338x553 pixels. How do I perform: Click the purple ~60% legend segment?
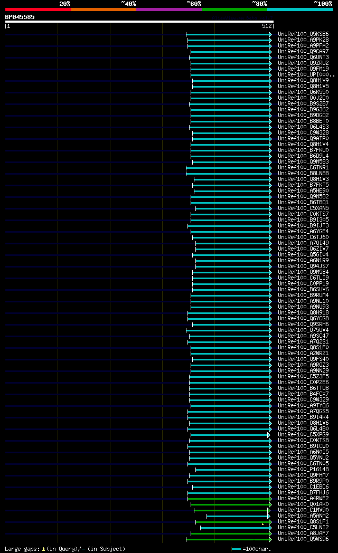coord(169,9)
